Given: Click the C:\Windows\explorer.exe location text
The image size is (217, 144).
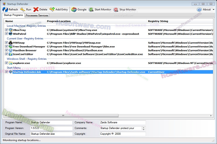Looking at the screenshot, I should tap(64, 63).
